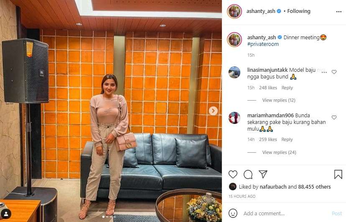Show tagged people icon on photo

pos(6,214)
